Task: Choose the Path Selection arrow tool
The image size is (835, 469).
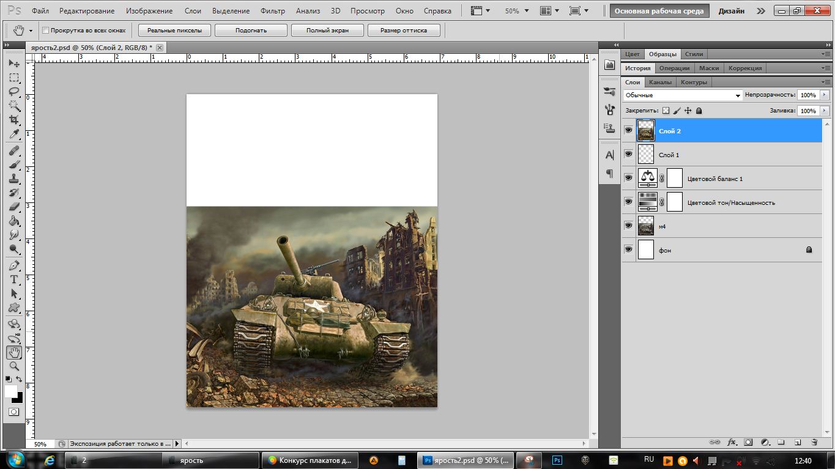Action: (14, 294)
